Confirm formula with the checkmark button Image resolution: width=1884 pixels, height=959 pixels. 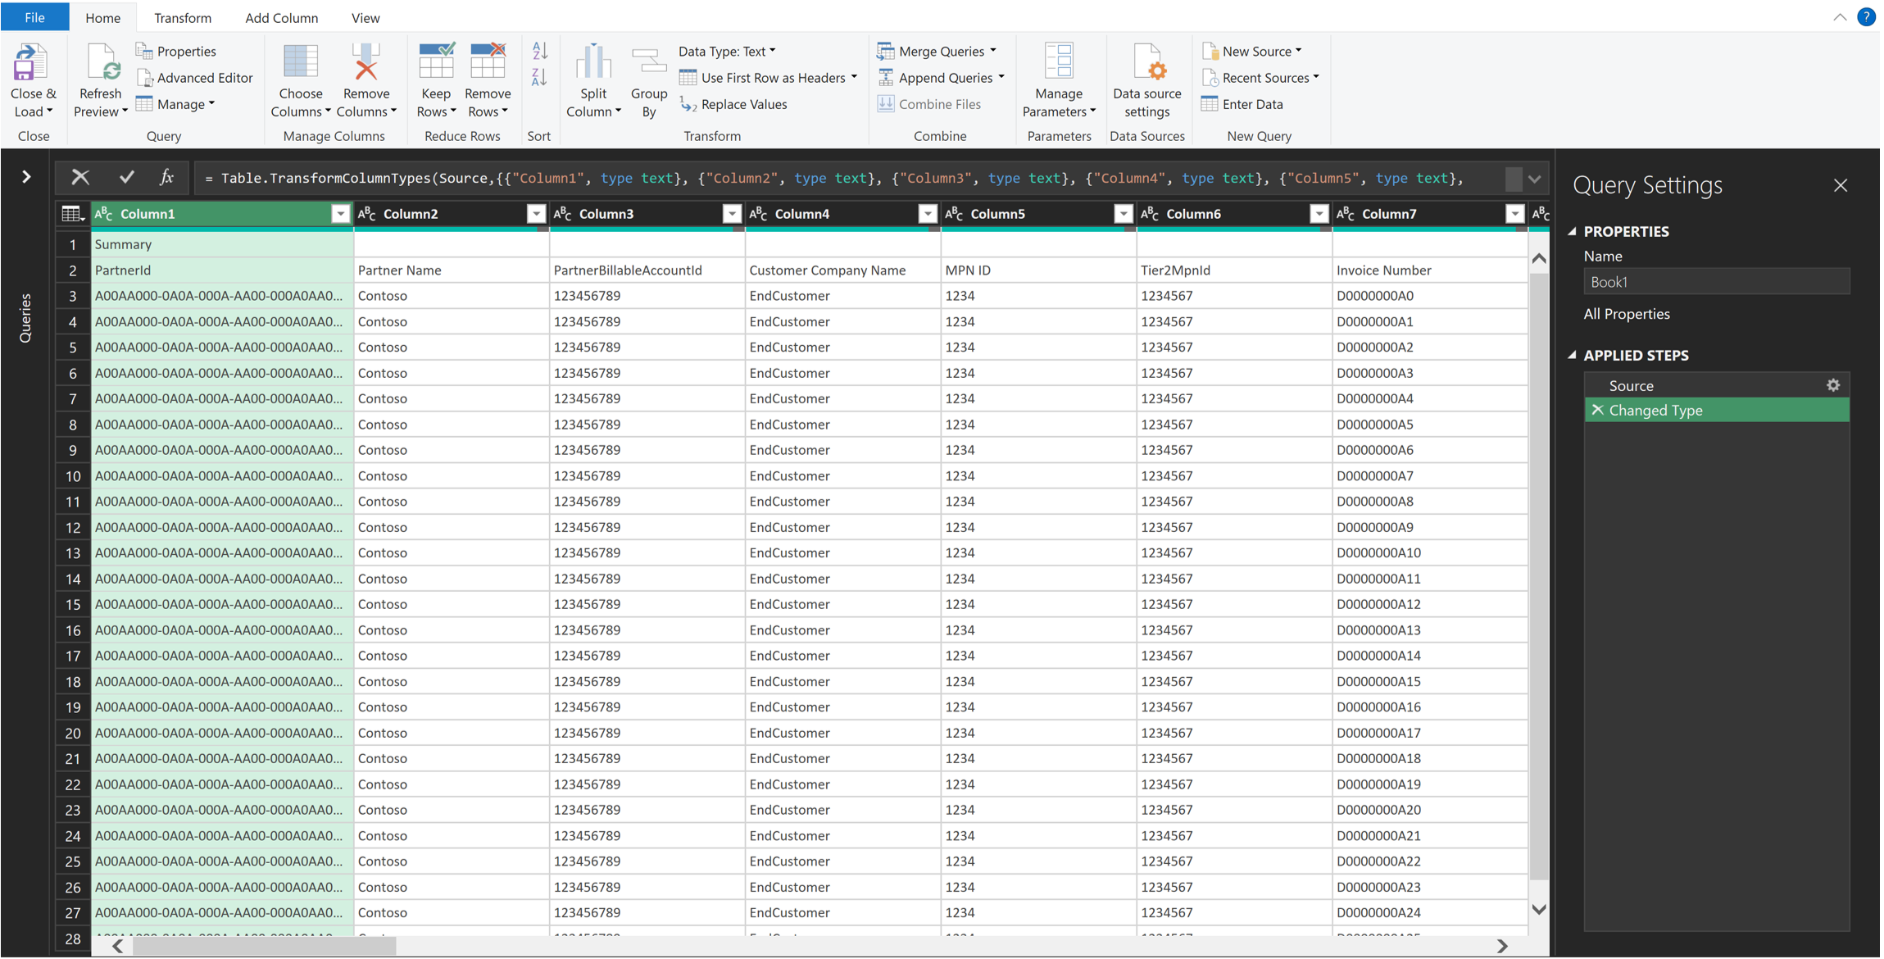tap(126, 177)
